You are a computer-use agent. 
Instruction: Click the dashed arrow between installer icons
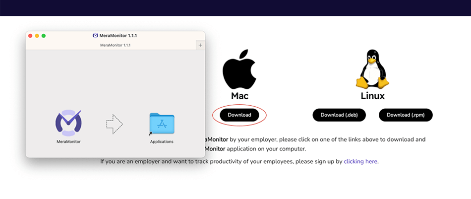tap(115, 124)
